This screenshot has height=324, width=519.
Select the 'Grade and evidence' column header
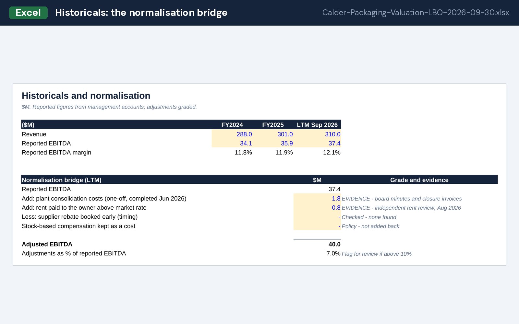[419, 180]
